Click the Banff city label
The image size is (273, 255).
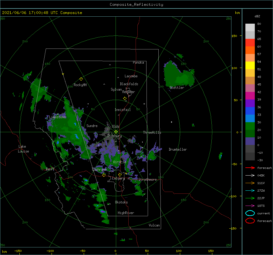[x=50, y=169]
